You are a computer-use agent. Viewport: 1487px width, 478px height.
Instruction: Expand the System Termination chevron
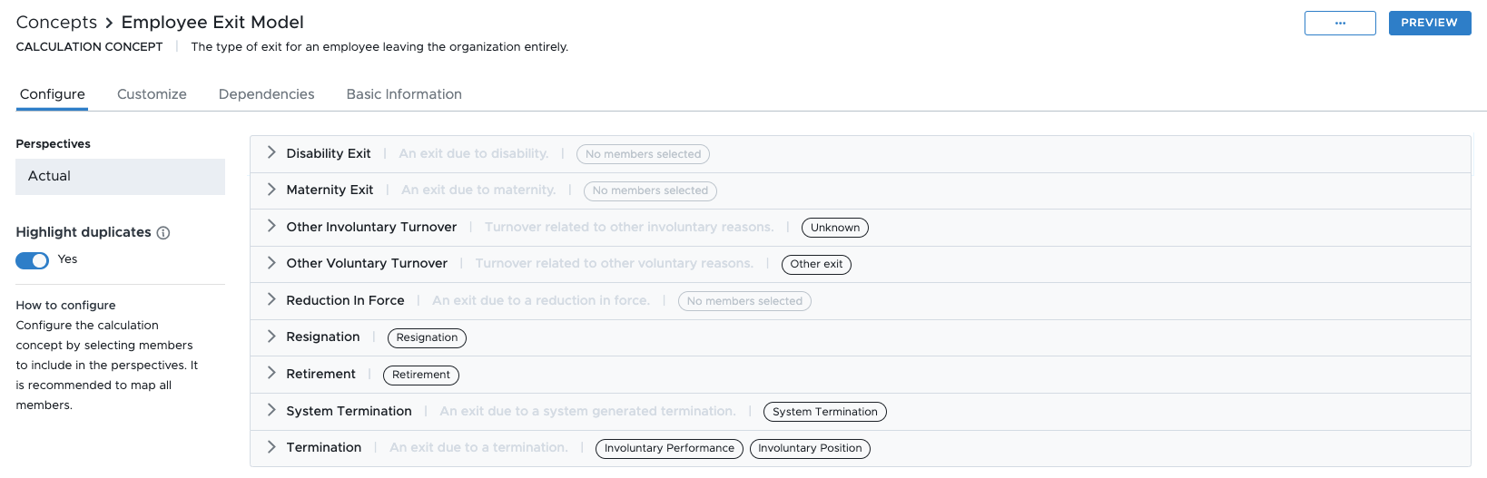[x=271, y=411]
